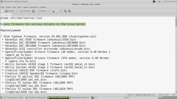Open the Документы menu
This screenshot has width=177, height=99.
(x=34, y=7)
